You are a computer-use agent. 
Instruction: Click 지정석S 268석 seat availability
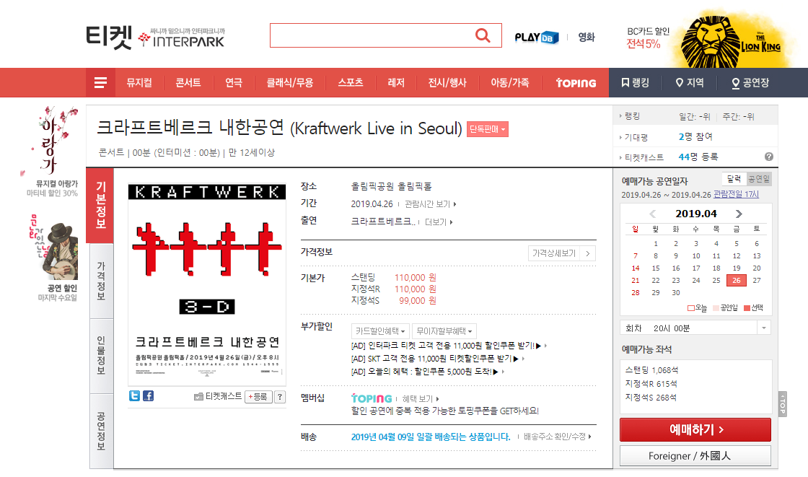point(650,398)
